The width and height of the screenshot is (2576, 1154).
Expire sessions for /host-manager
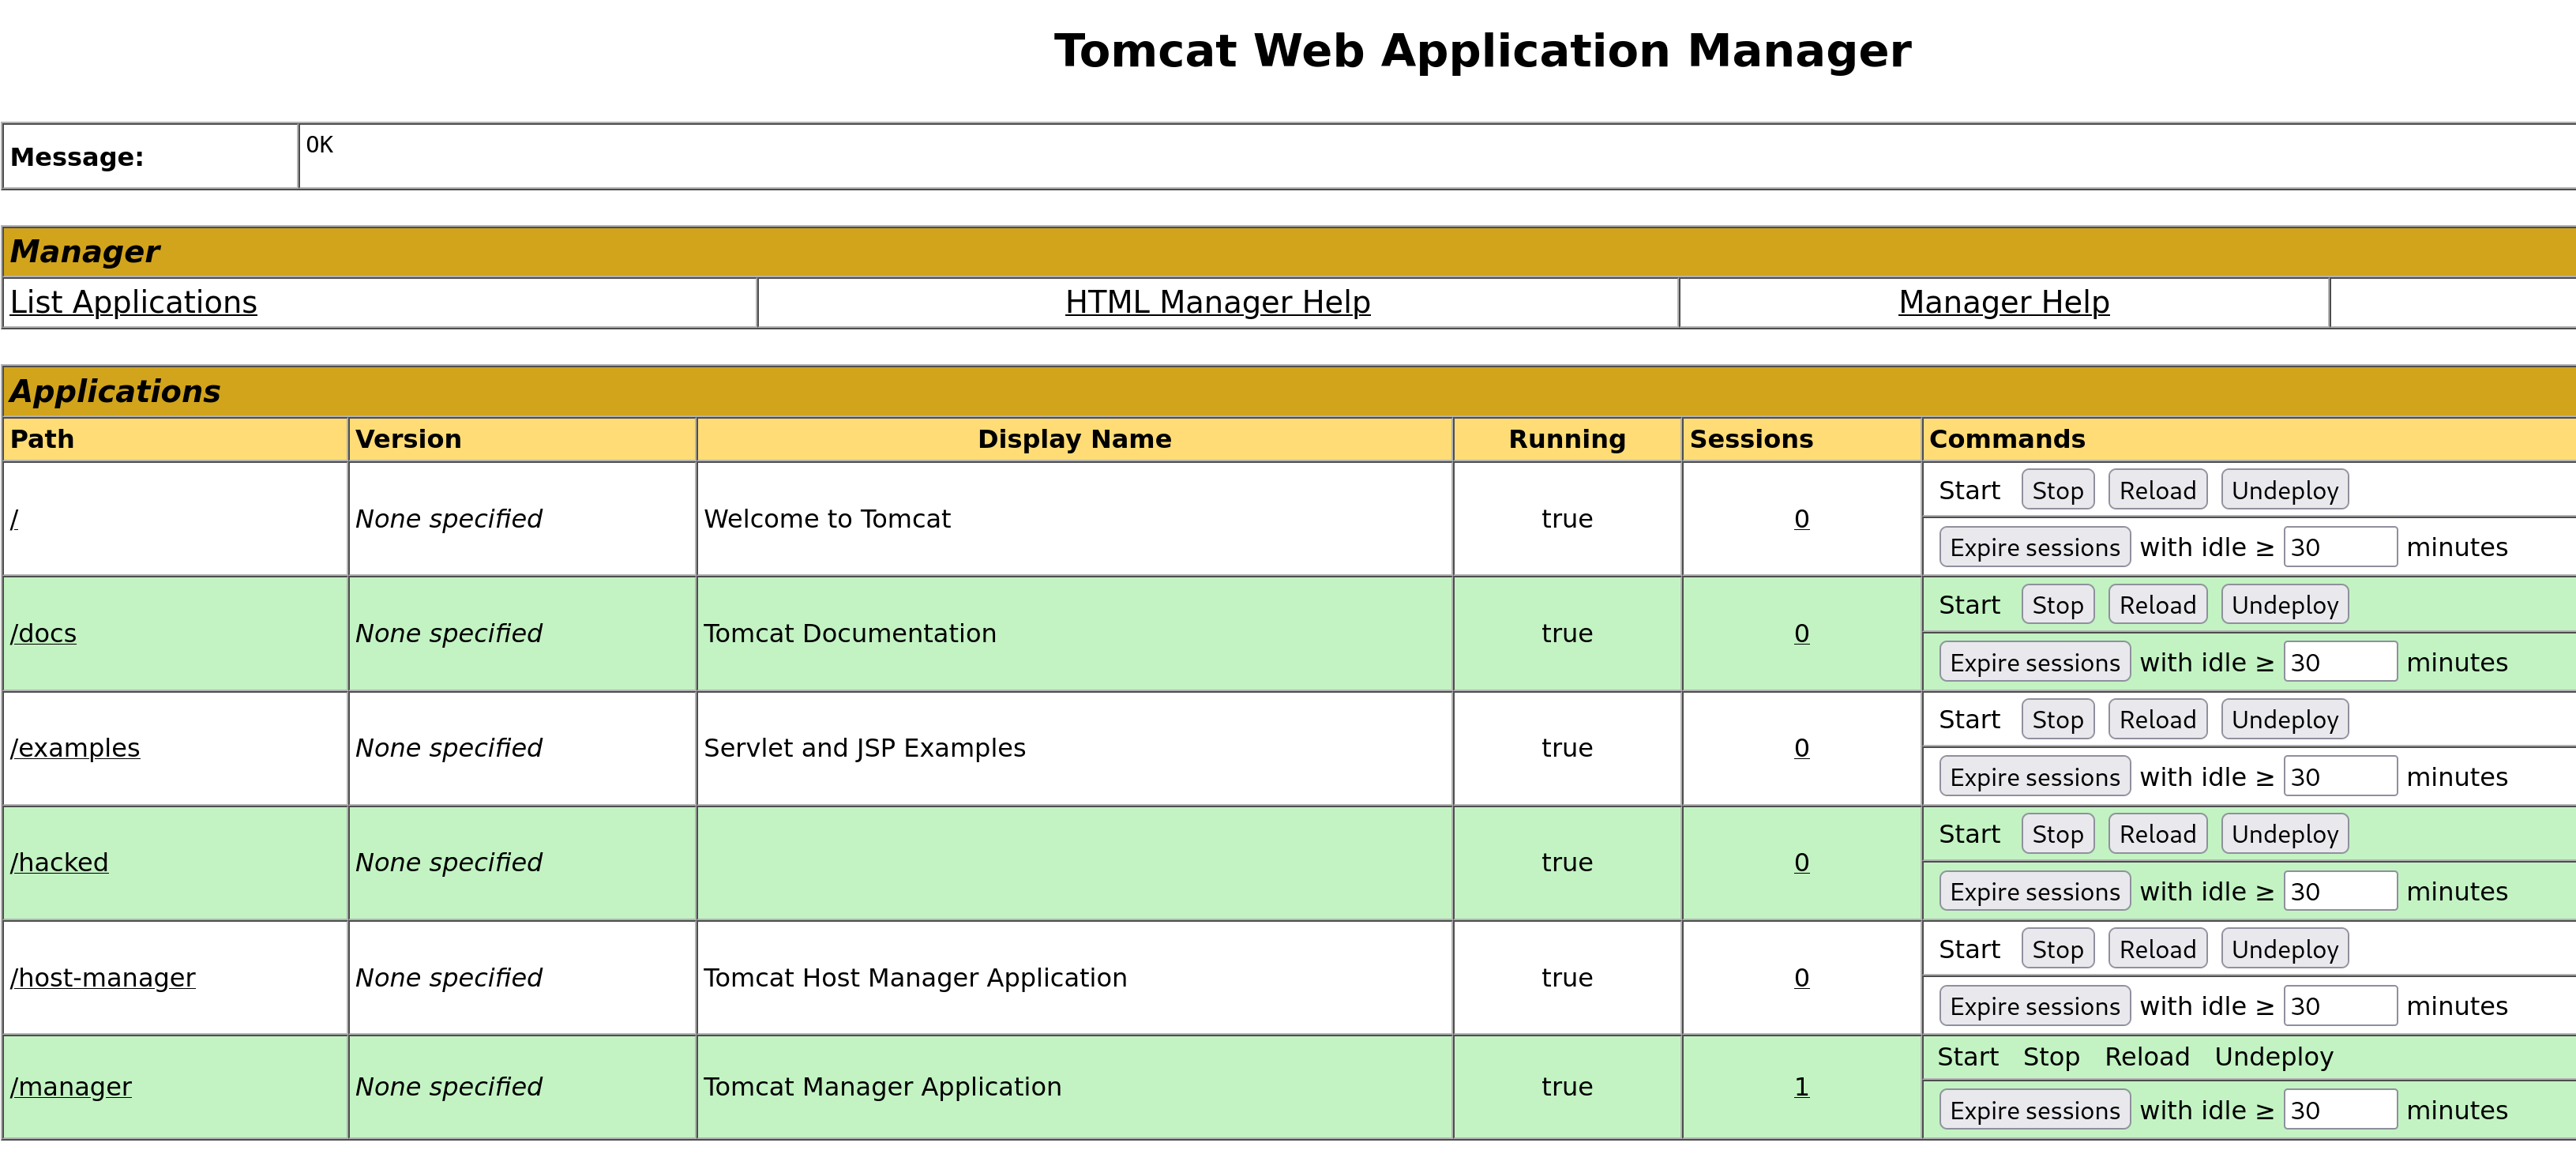tap(2034, 1005)
